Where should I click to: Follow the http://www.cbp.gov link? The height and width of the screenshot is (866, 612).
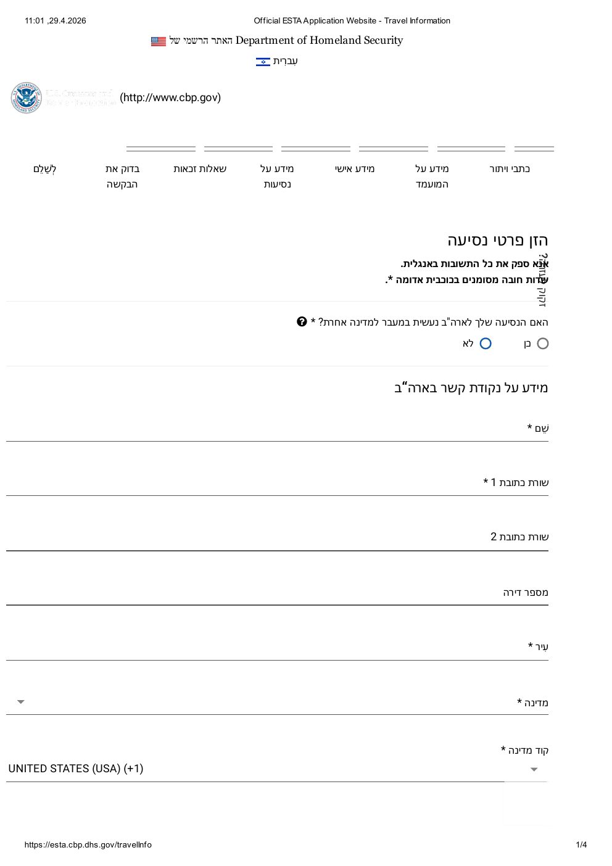click(x=171, y=97)
